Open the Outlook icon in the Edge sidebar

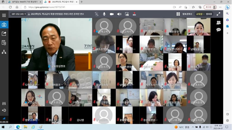(x=227, y=26)
